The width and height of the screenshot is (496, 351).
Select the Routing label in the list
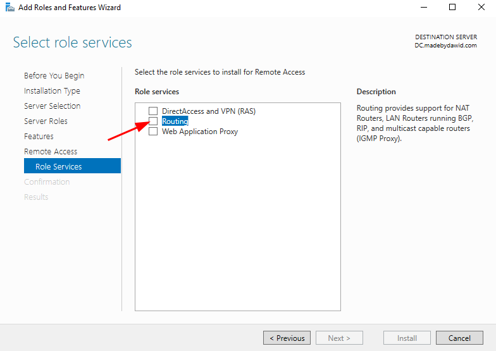175,121
